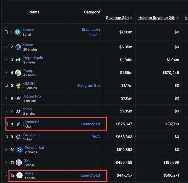Image resolution: width=188 pixels, height=183 pixels.
Task: Bookmark the Tether row
Action: (6, 32)
